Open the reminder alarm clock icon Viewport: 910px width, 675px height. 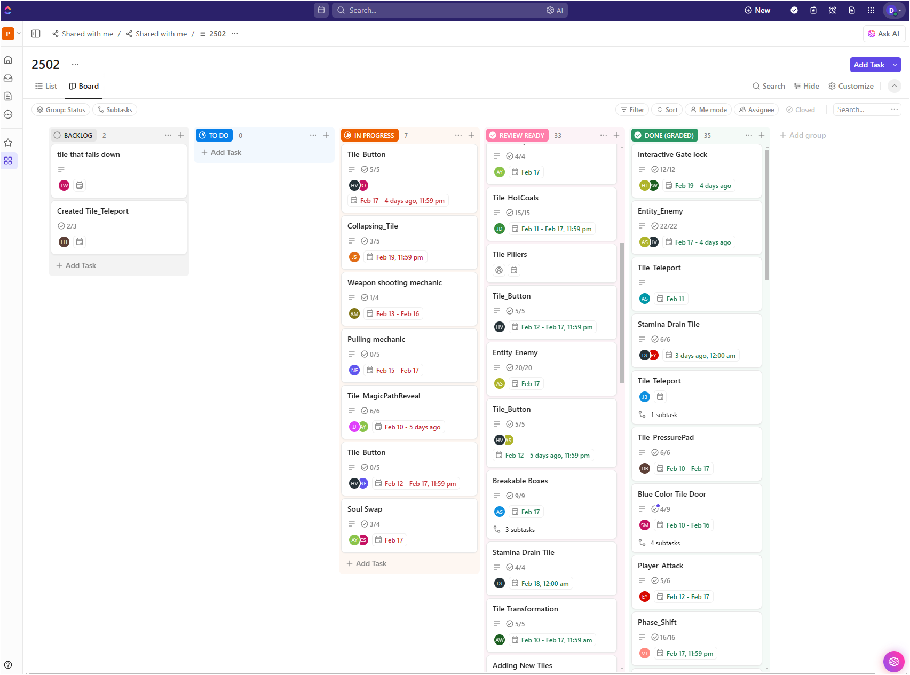(833, 10)
